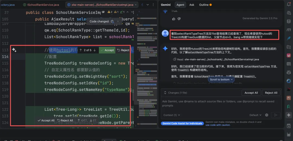Open the blue eye plugin sidebar icon
The image size is (293, 141).
(x=289, y=81)
